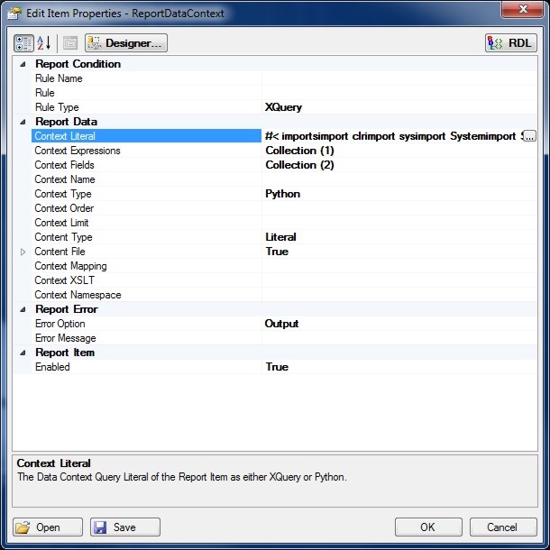Open Context Literal ellipsis editor button
550x550 pixels.
(x=529, y=136)
